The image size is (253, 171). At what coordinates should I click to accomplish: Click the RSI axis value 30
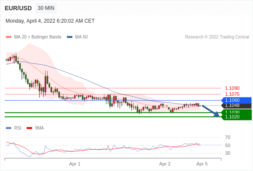(x=228, y=153)
